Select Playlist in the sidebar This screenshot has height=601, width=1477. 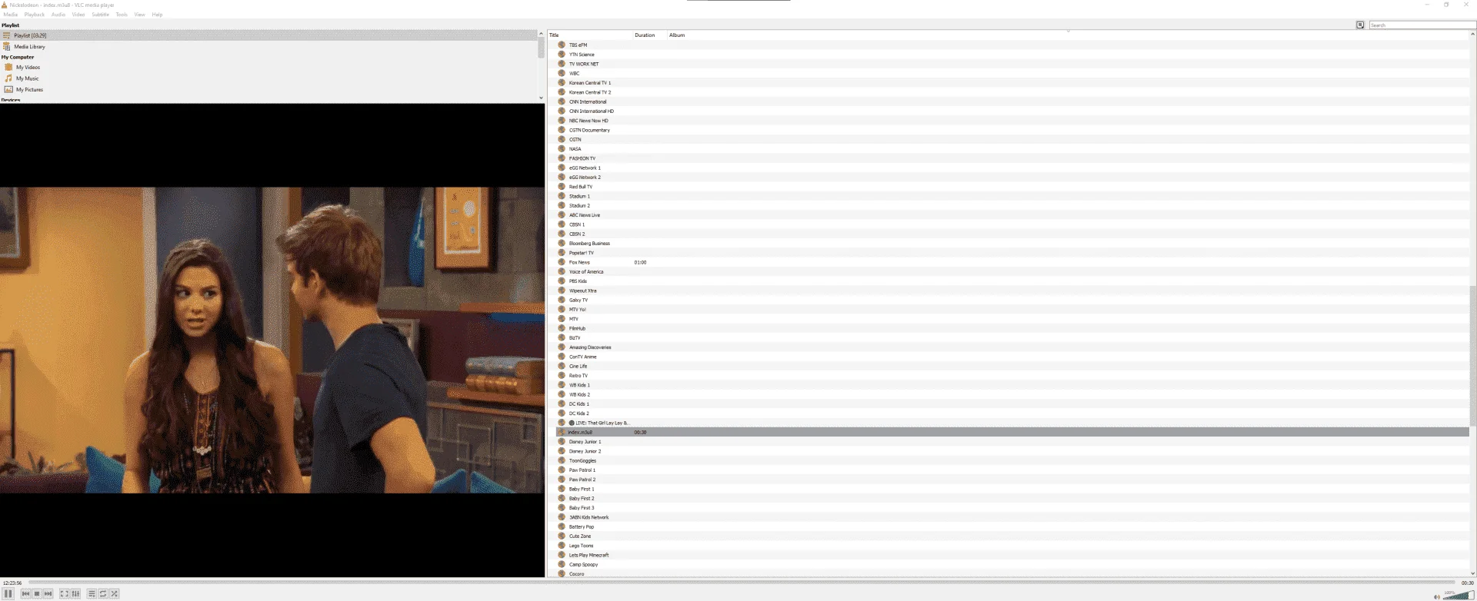(269, 35)
